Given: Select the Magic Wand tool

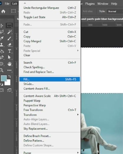Looking at the screenshot, I should click(9, 32).
